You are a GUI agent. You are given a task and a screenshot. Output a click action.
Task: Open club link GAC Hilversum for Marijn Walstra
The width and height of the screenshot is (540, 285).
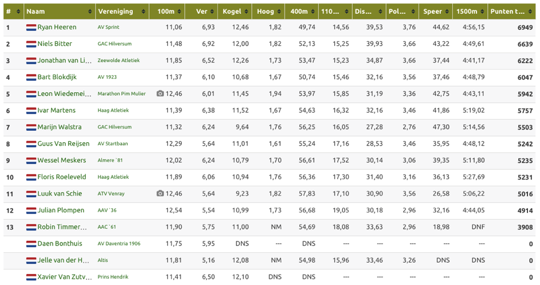(x=115, y=127)
